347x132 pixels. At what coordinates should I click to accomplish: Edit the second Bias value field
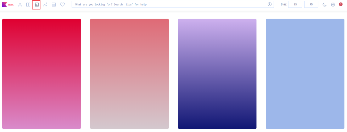(x=311, y=4)
